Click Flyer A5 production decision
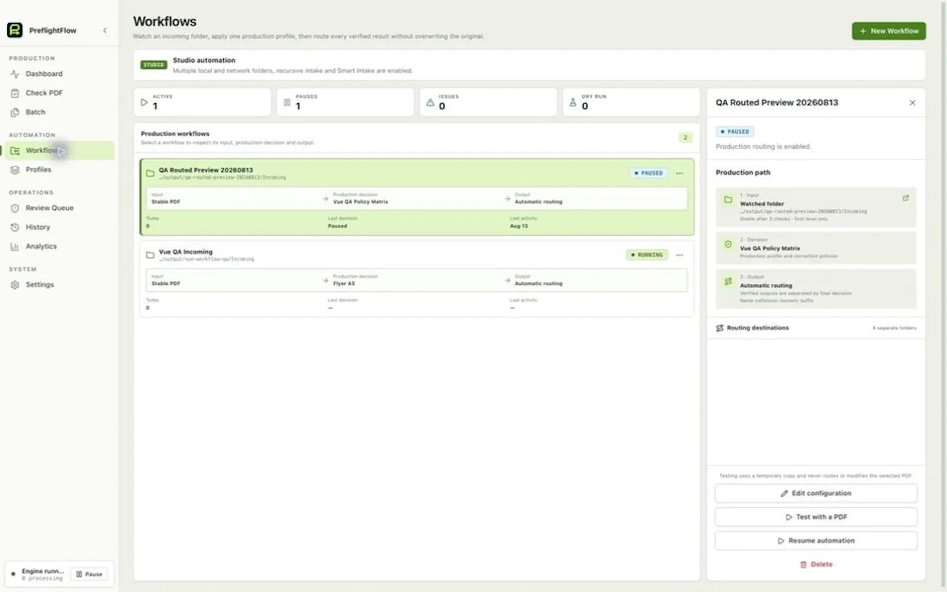 [344, 284]
